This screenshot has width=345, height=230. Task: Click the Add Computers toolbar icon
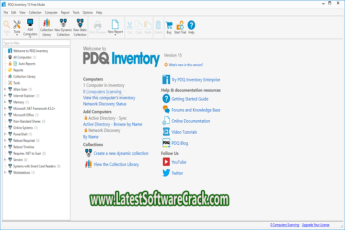pos(30,24)
